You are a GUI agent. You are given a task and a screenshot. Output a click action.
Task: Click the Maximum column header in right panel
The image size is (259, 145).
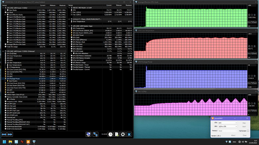[x=128, y=6]
